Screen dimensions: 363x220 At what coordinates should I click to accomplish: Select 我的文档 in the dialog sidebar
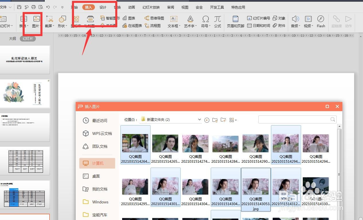tap(97, 189)
